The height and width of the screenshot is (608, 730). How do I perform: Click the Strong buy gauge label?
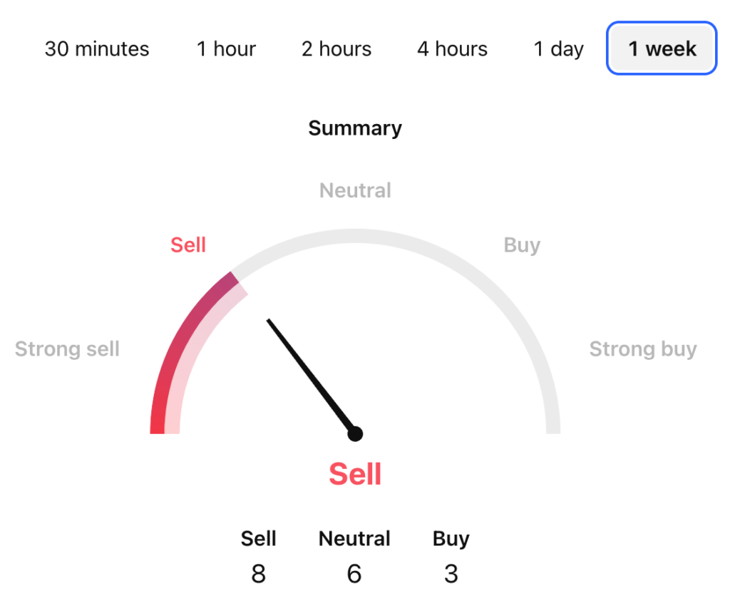tap(642, 349)
